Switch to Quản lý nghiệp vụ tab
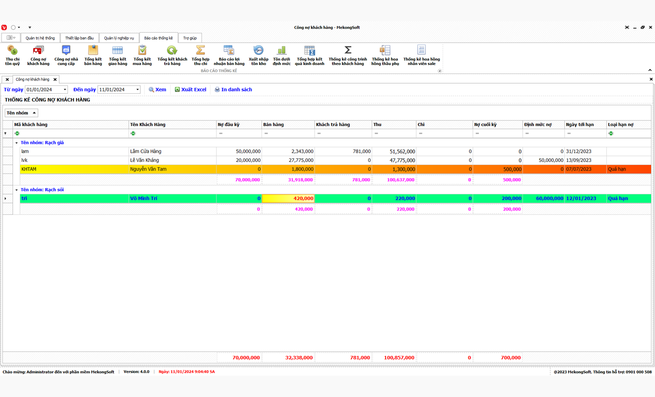The image size is (655, 397). tap(119, 38)
